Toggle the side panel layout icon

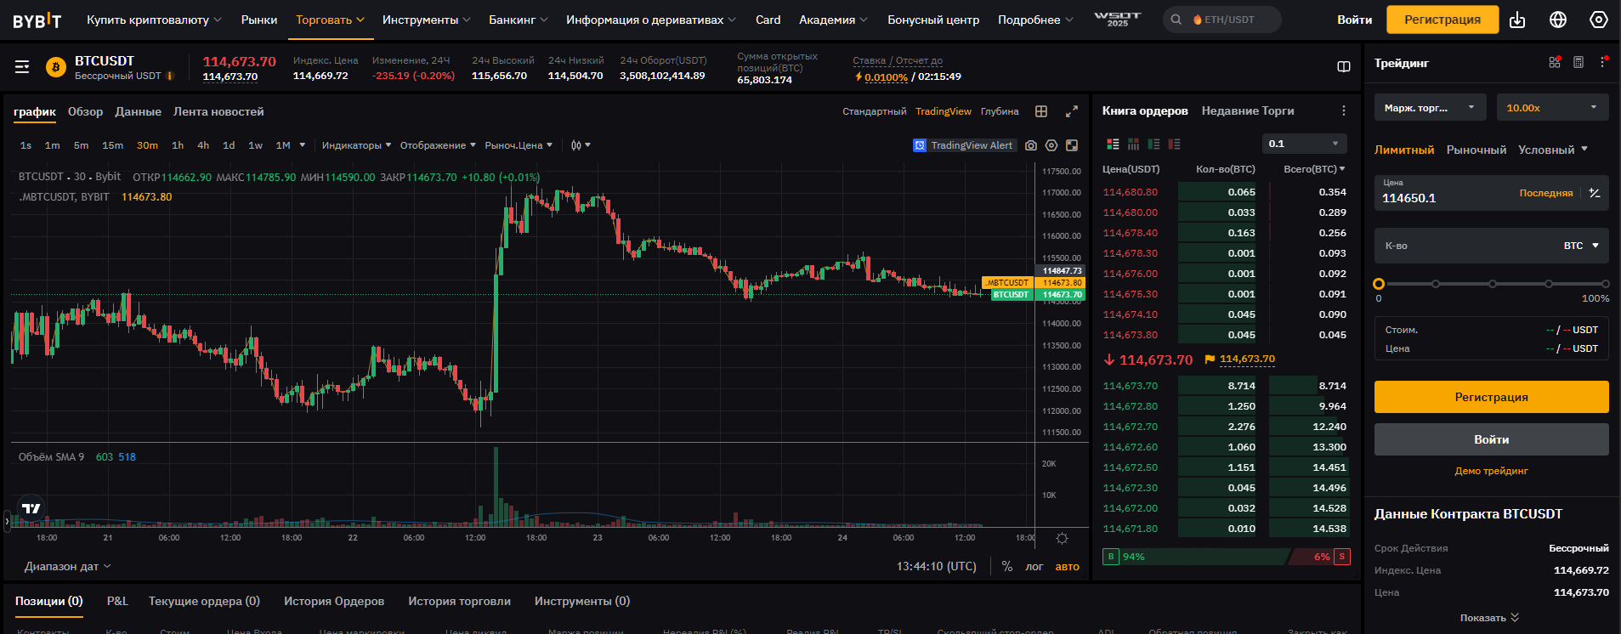pyautogui.click(x=1344, y=67)
